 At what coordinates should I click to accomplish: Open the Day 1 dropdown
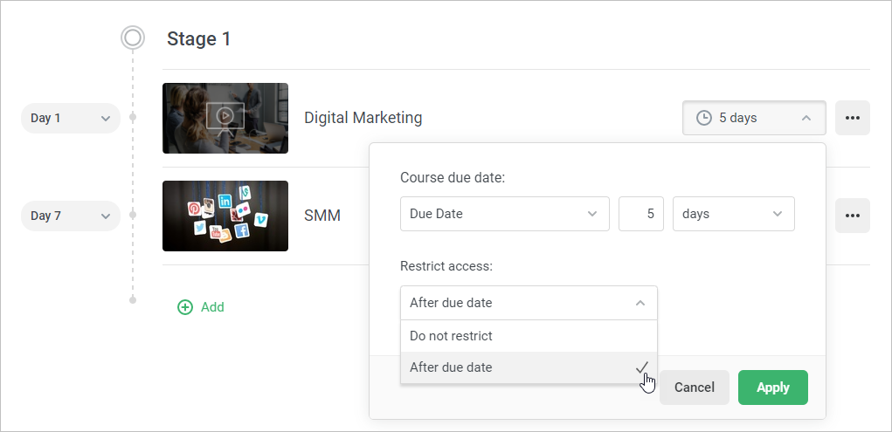tap(71, 118)
